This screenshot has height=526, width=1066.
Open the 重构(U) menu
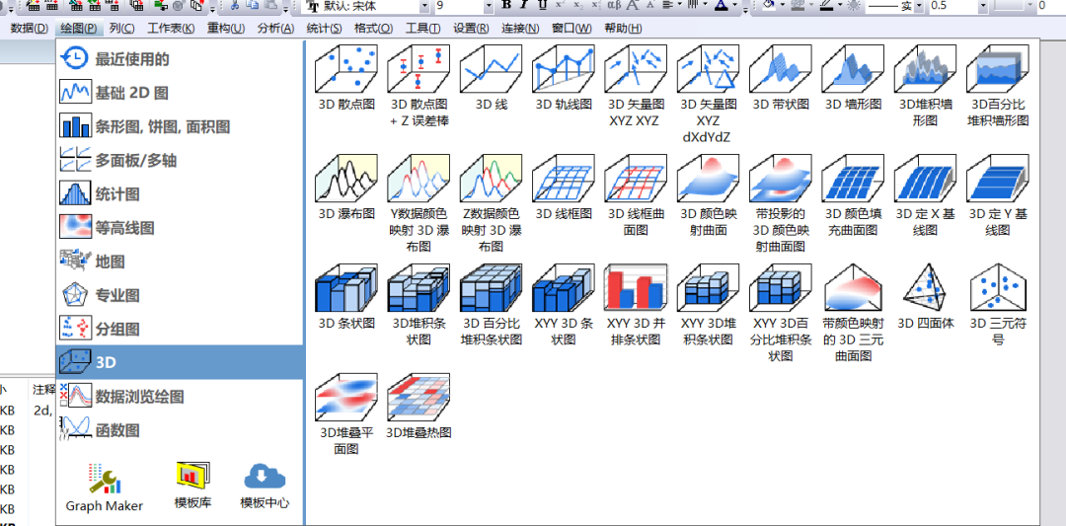pos(226,29)
